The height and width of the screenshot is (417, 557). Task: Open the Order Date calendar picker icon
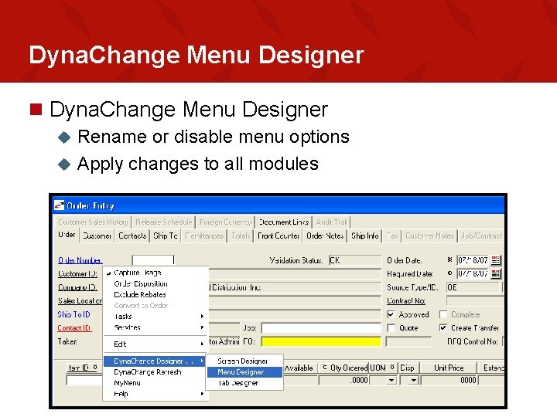(496, 260)
